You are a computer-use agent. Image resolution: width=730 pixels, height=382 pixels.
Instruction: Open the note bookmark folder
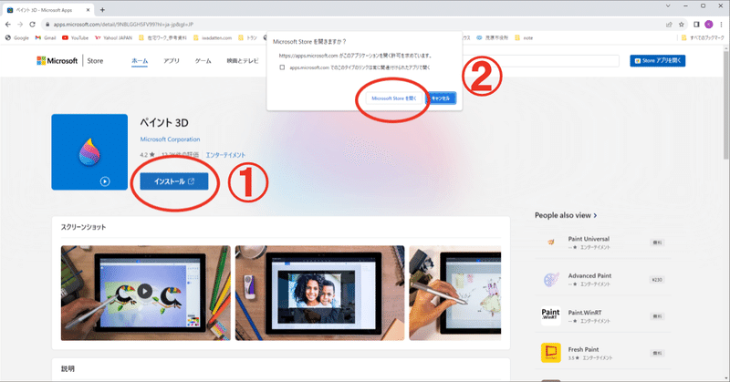(x=524, y=37)
